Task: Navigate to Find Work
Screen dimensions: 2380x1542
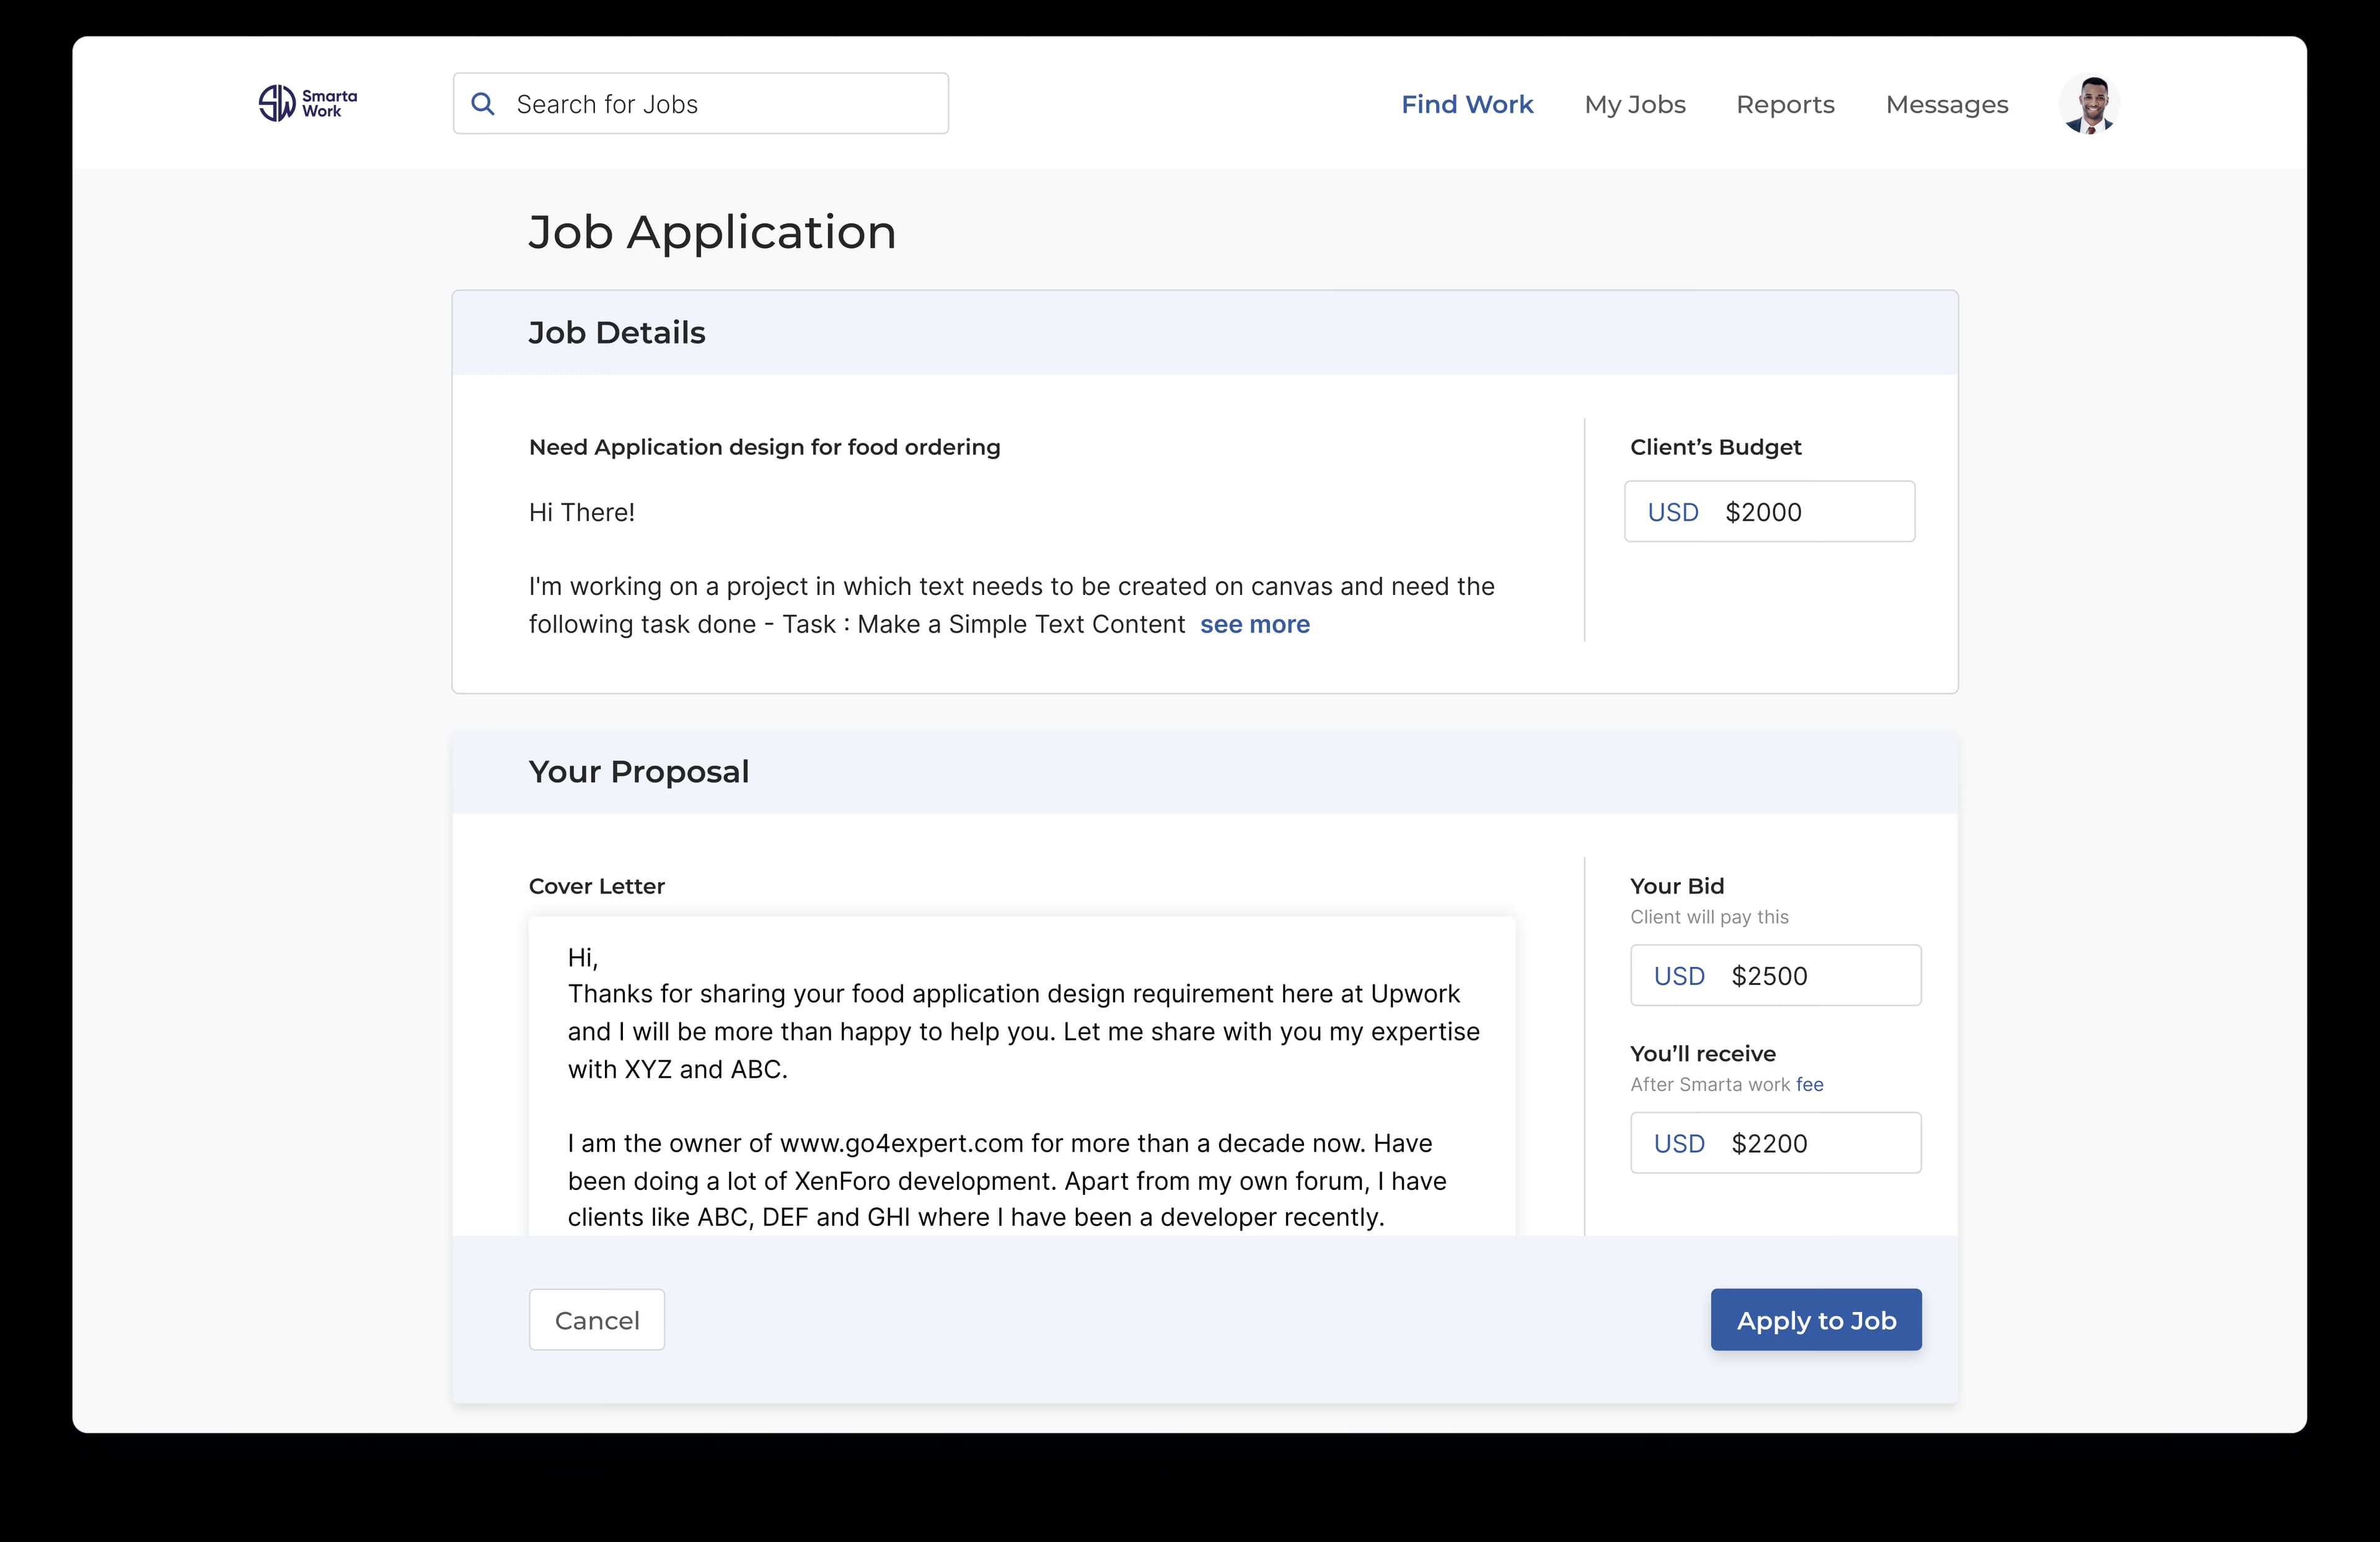Action: click(x=1467, y=104)
